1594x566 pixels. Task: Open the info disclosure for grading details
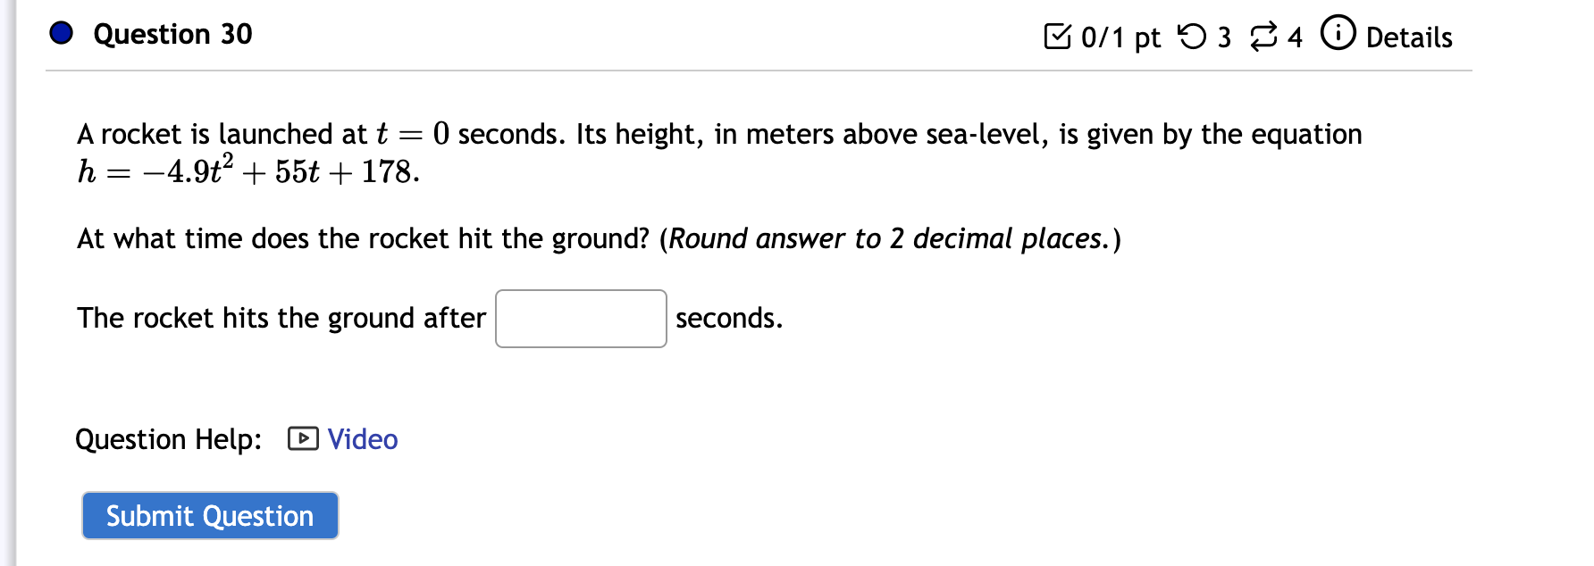pos(1337,37)
